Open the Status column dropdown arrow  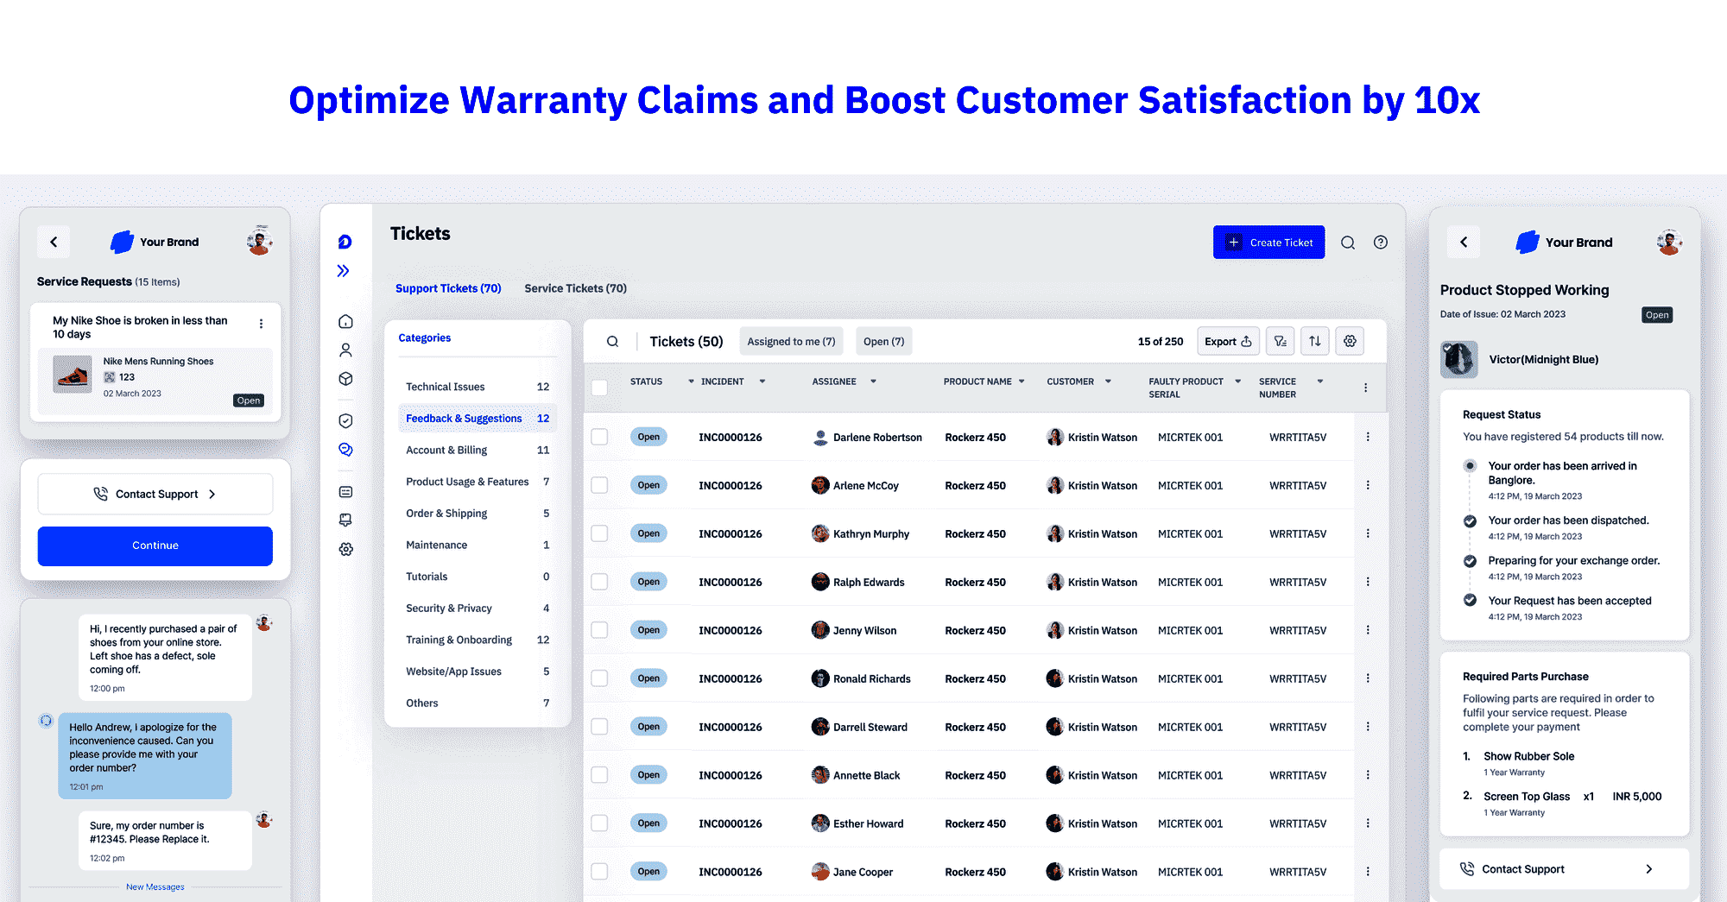(x=691, y=382)
